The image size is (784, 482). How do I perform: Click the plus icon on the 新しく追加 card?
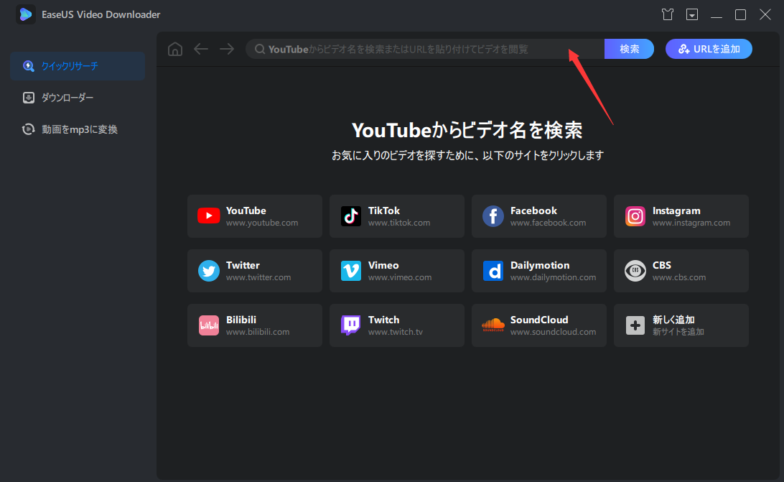point(635,325)
